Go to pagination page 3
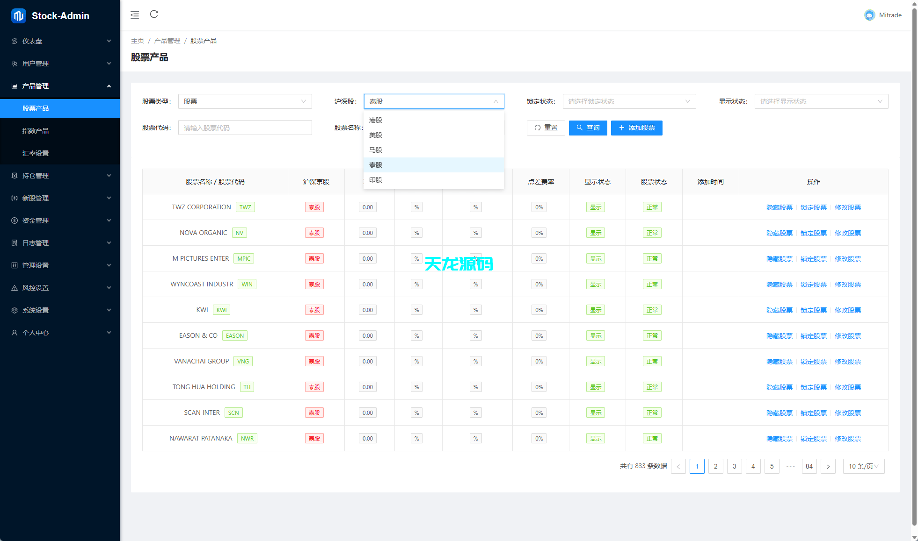 pos(734,466)
